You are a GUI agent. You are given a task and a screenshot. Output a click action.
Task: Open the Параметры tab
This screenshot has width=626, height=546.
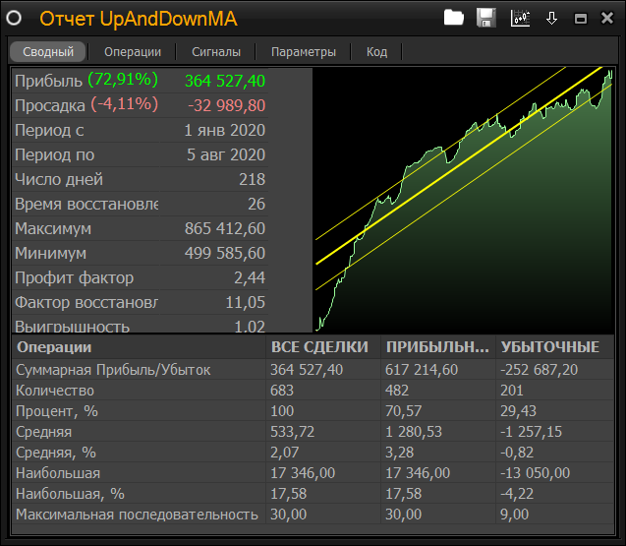pos(304,52)
